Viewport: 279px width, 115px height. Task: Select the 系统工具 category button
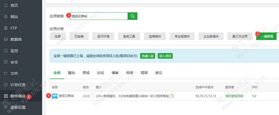point(129,36)
